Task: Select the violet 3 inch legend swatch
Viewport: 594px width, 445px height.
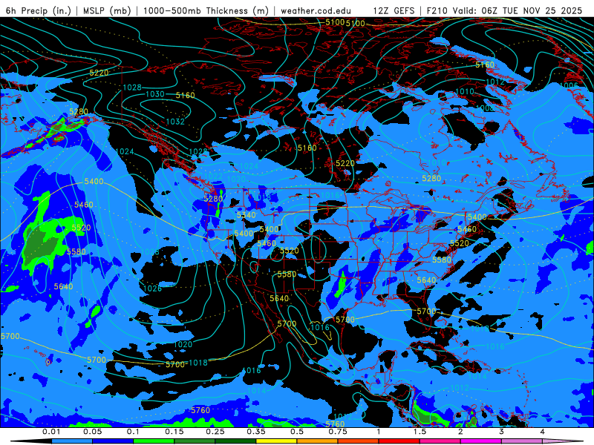Action: coord(522,441)
